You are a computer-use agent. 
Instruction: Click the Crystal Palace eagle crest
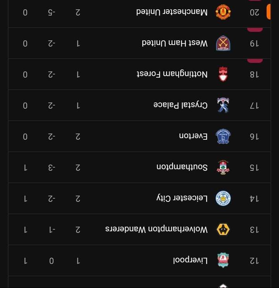coord(223,105)
